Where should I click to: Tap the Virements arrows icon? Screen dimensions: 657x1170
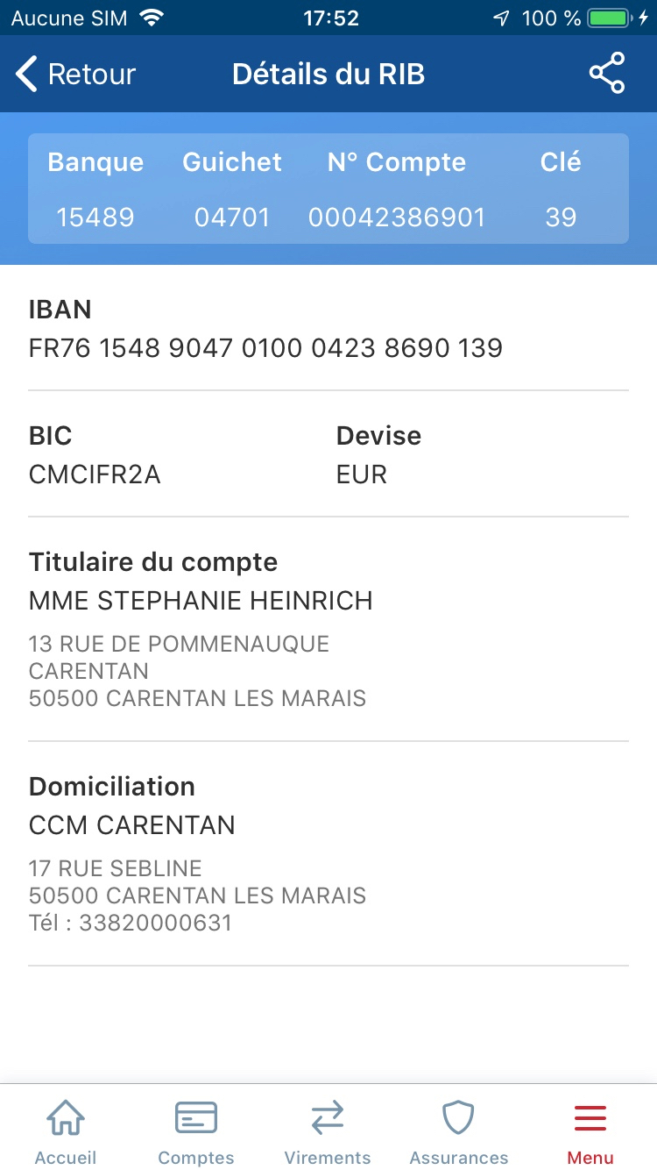[x=328, y=1119]
